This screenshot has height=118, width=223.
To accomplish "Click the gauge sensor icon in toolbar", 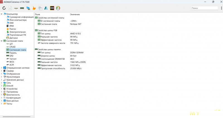I will point(58,8).
